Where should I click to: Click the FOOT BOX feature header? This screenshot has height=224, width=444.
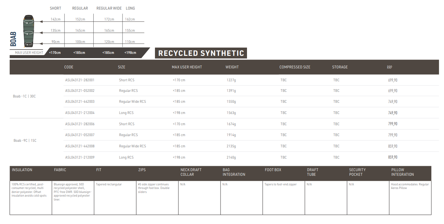click(273, 170)
